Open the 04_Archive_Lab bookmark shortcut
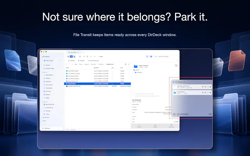 tap(93, 61)
